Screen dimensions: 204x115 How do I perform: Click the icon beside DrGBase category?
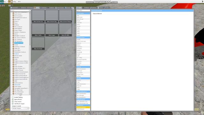(13, 25)
